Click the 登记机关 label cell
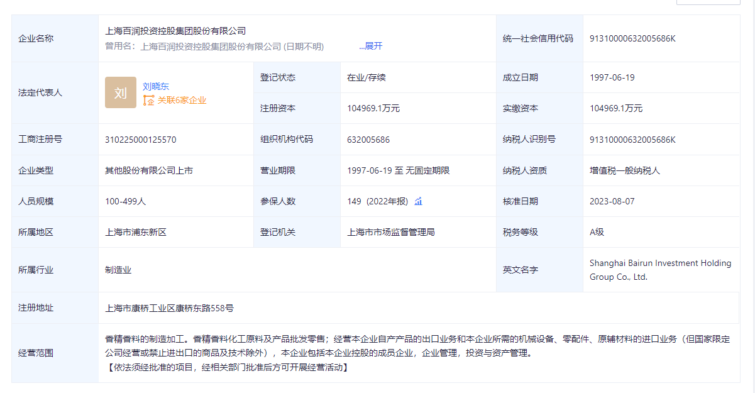The height and width of the screenshot is (393, 755). tap(297, 232)
